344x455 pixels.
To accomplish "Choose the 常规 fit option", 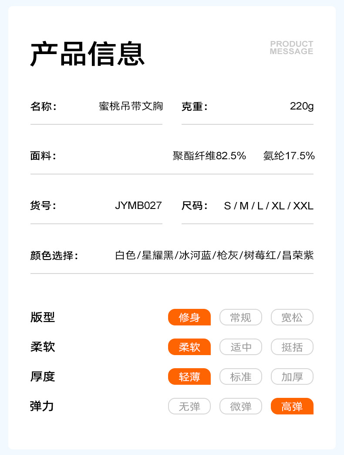I will pyautogui.click(x=241, y=317).
